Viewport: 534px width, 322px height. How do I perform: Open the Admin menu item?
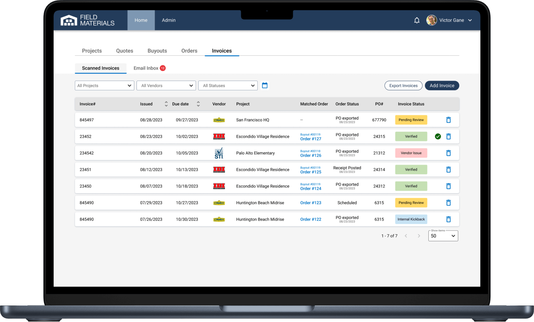click(x=169, y=20)
